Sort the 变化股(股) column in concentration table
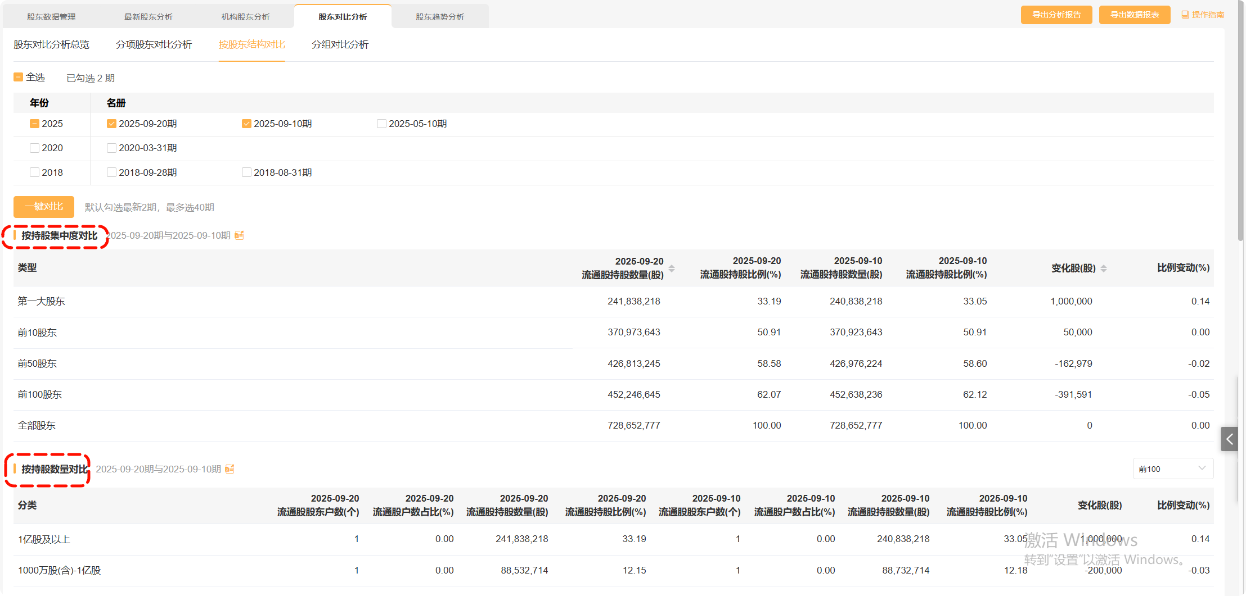This screenshot has width=1246, height=596. click(x=1104, y=269)
